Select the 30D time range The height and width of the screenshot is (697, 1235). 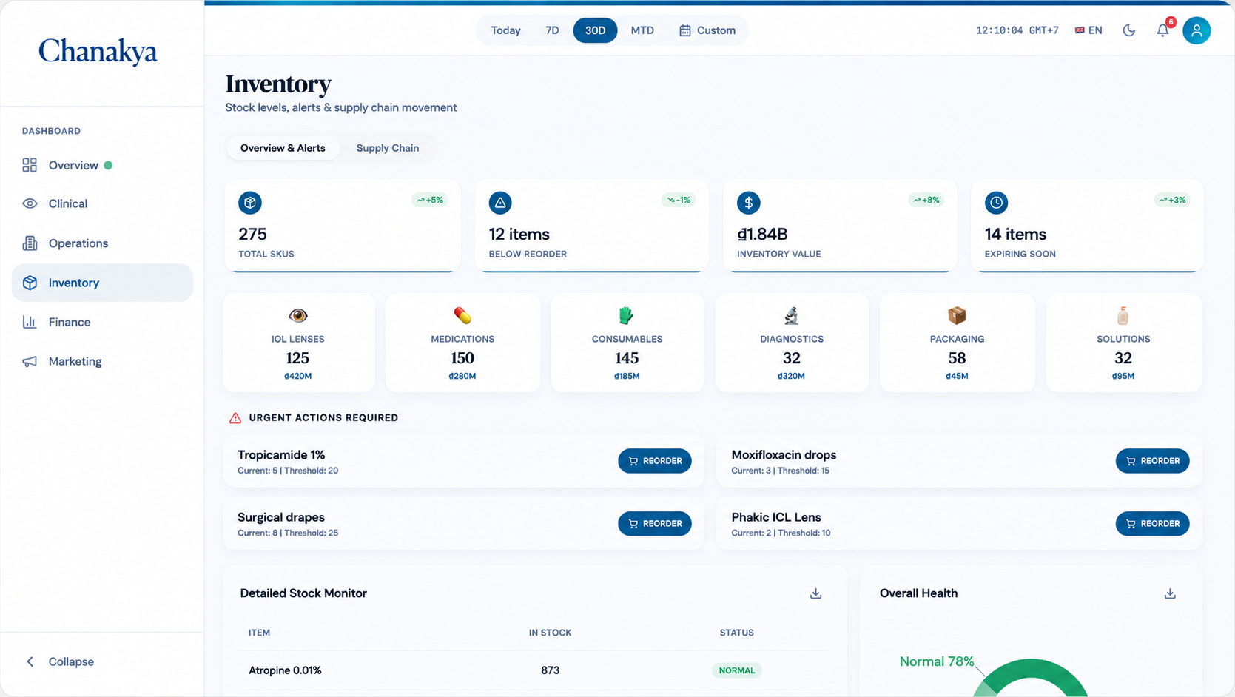pos(595,30)
